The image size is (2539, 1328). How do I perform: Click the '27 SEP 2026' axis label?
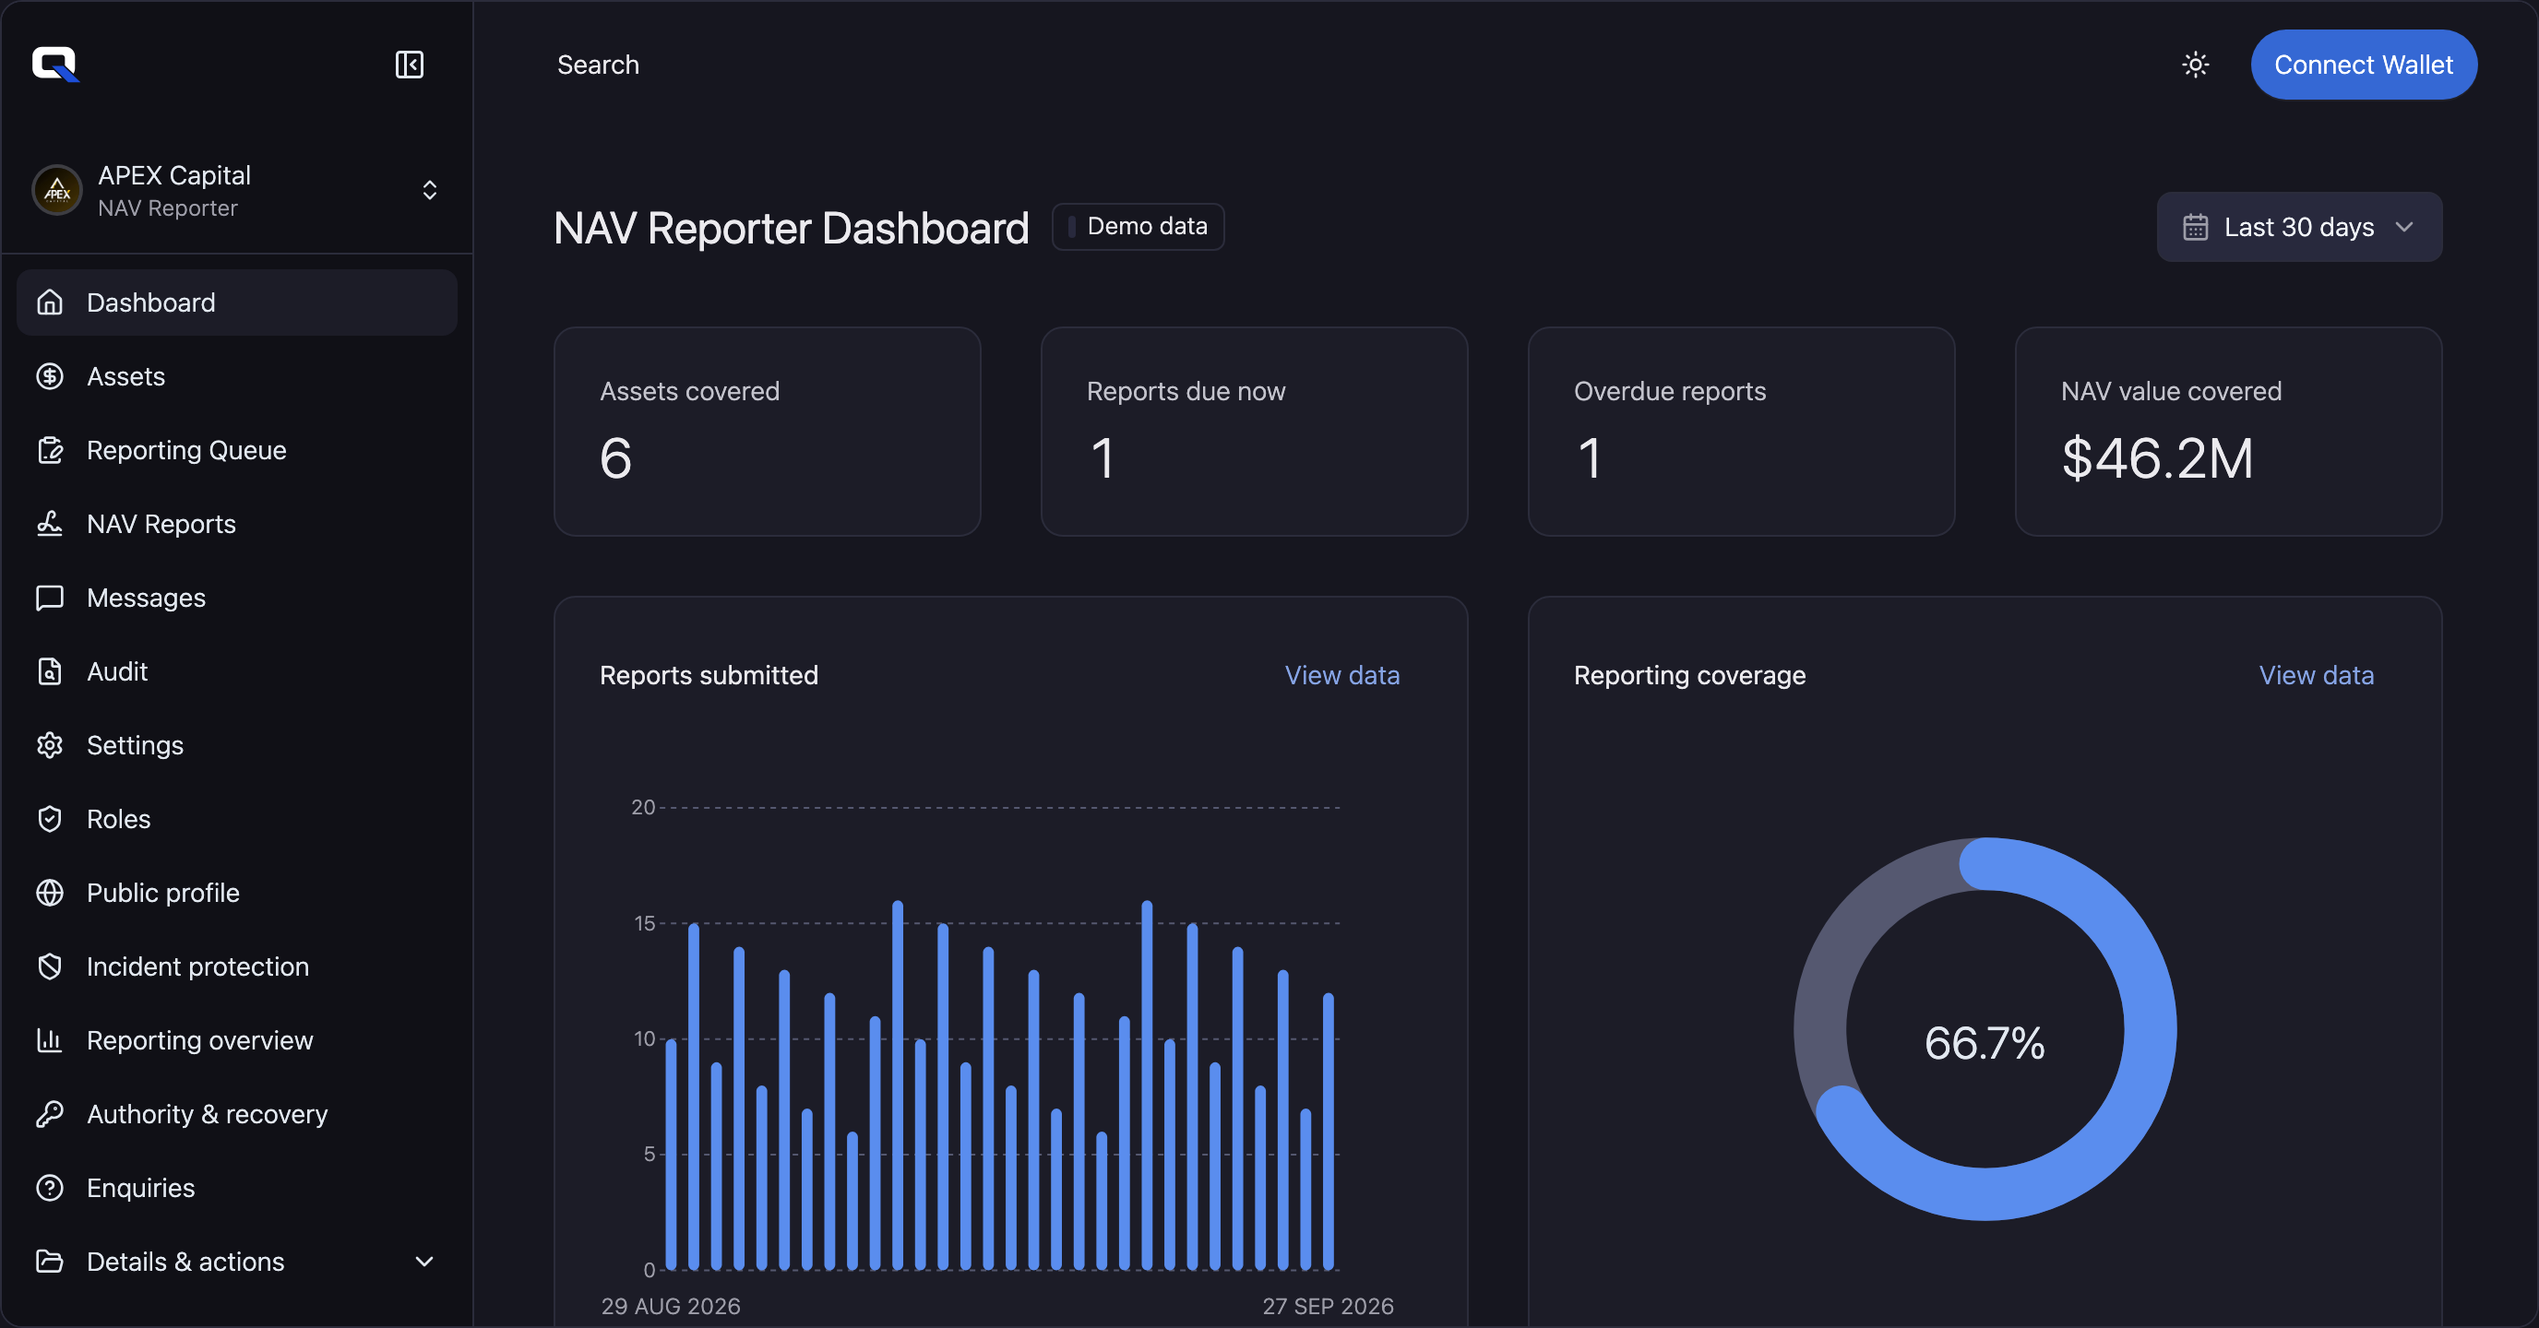(x=1328, y=1306)
